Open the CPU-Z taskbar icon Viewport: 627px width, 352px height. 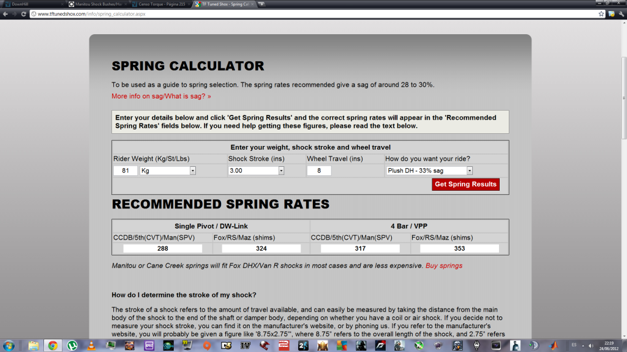(x=149, y=346)
